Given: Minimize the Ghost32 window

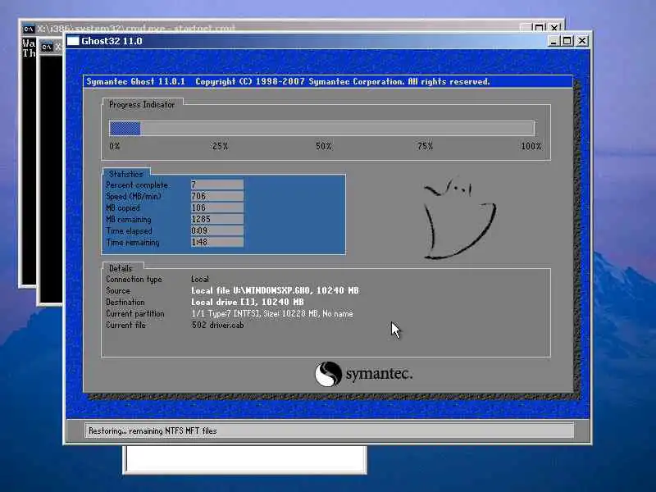Looking at the screenshot, I should pyautogui.click(x=553, y=41).
